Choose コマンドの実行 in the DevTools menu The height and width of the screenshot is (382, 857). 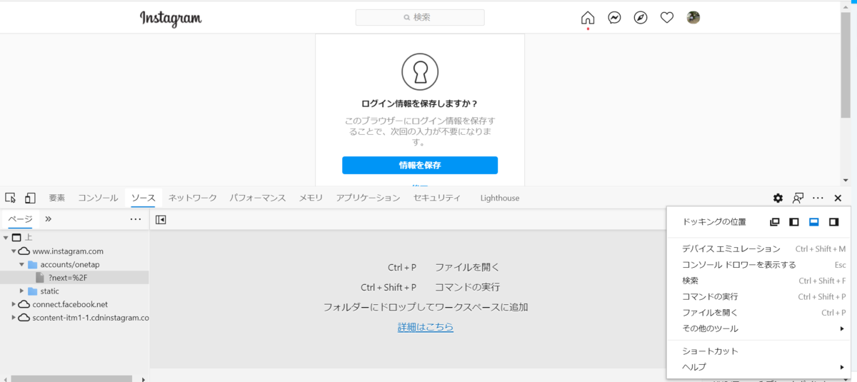pyautogui.click(x=759, y=296)
